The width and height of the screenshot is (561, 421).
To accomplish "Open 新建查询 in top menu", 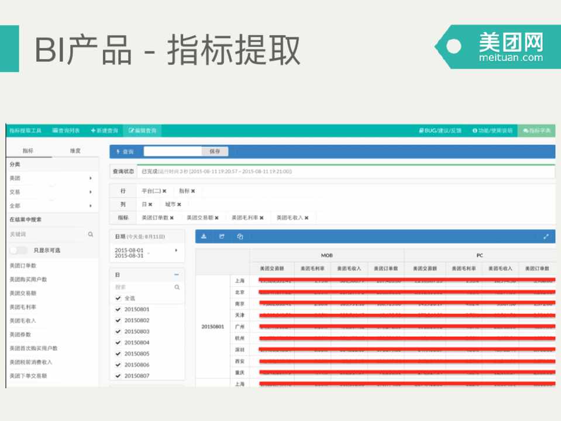I will pyautogui.click(x=105, y=130).
